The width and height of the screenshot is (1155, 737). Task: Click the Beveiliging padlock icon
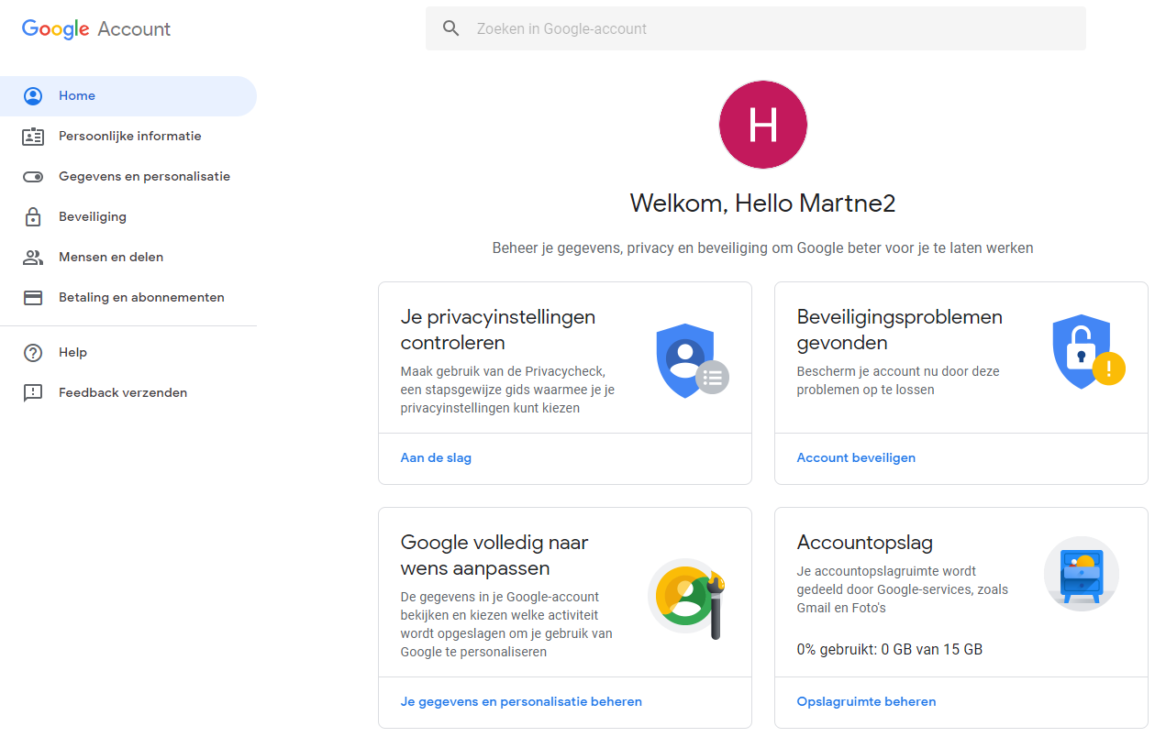(x=33, y=217)
